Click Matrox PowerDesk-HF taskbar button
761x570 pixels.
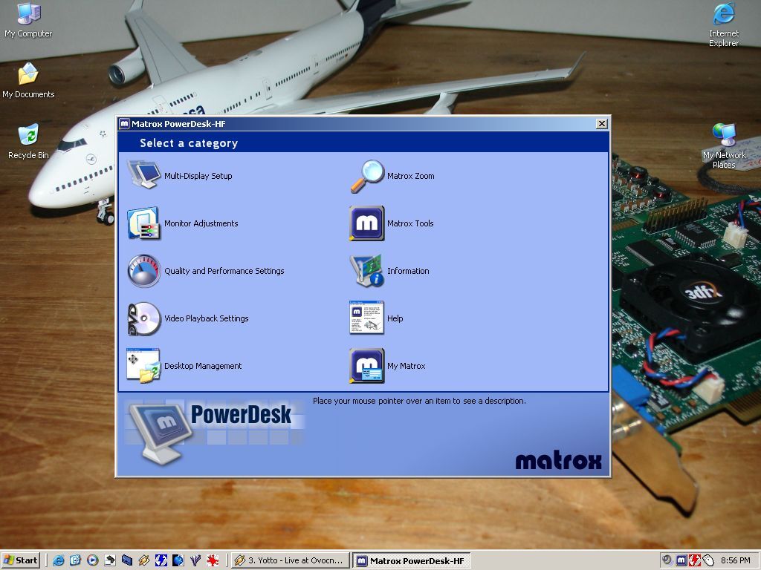click(412, 561)
